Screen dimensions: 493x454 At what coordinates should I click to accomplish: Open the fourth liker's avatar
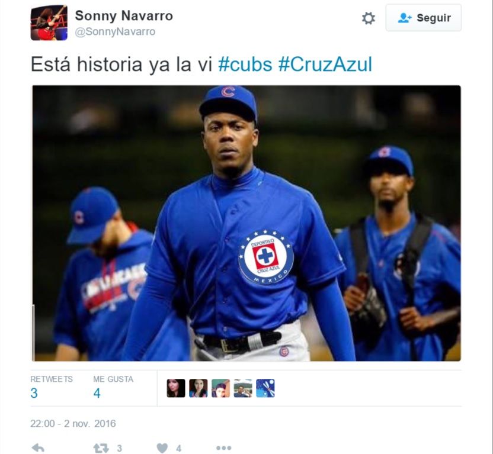point(243,388)
